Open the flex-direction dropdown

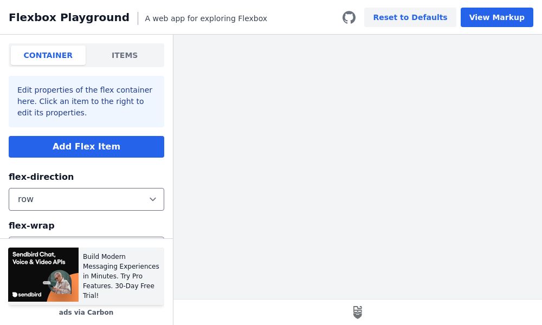[x=86, y=199]
